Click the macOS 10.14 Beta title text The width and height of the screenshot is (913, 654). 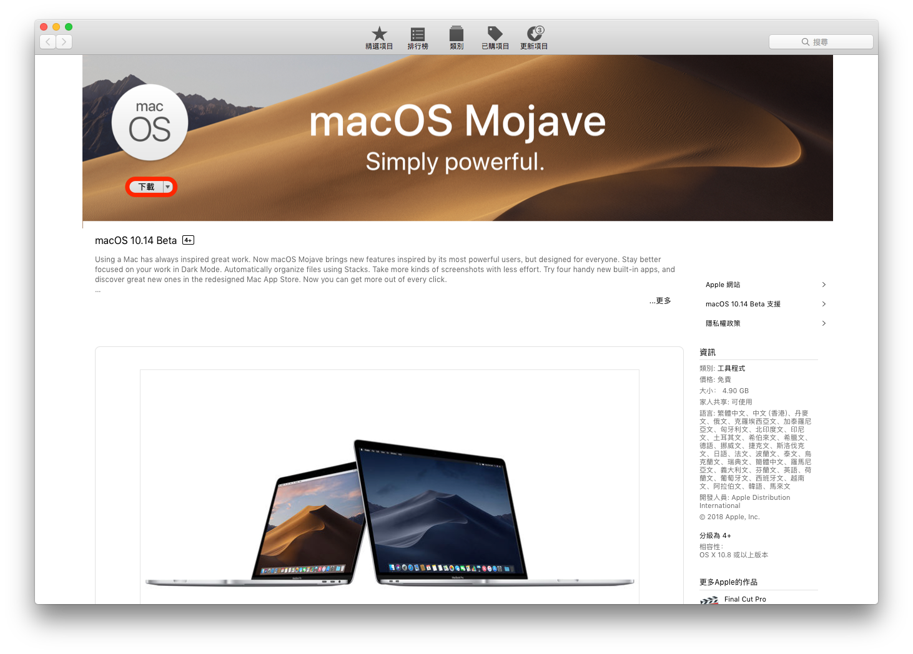coord(136,240)
